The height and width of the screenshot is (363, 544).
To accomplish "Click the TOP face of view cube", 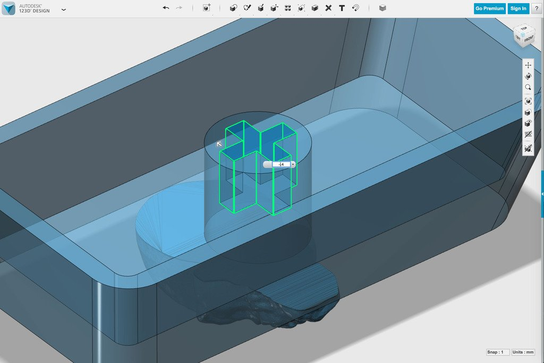I will tap(523, 29).
